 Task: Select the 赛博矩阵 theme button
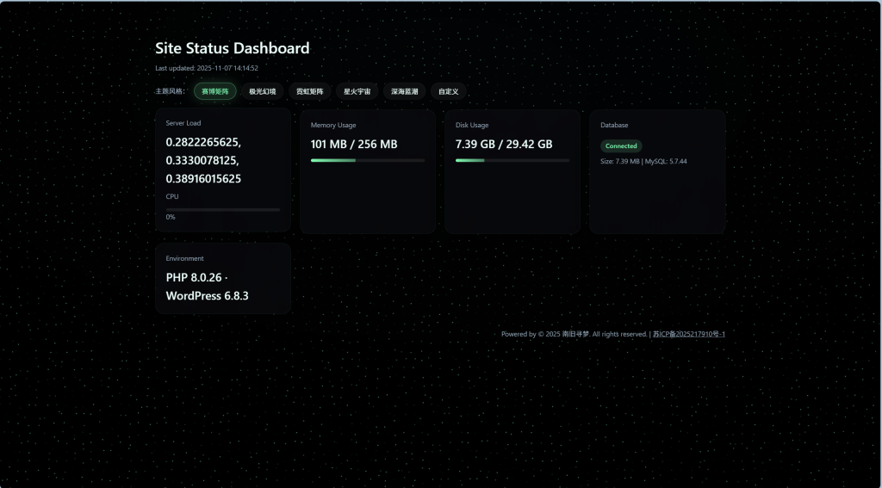214,91
